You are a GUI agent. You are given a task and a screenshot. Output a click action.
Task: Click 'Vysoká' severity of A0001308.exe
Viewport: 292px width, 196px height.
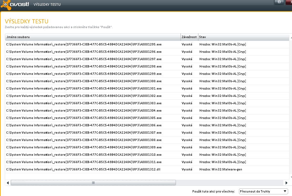click(x=187, y=140)
